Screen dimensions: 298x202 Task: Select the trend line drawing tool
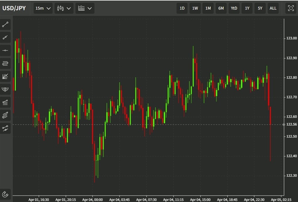6,24
